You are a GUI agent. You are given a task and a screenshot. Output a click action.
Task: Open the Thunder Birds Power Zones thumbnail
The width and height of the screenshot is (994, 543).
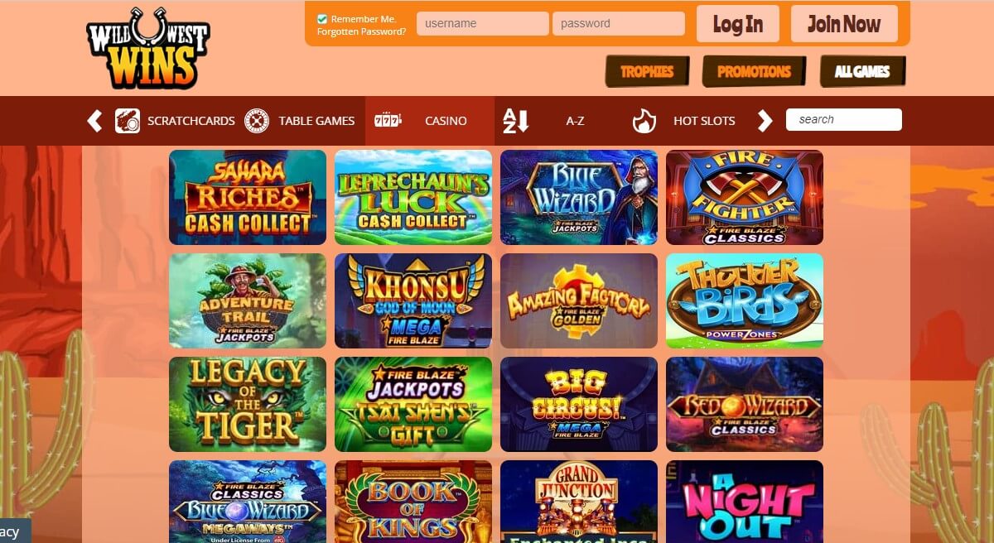coord(745,300)
